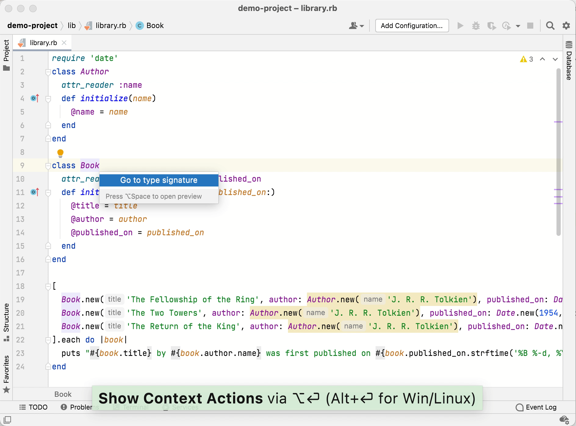Click the warnings indicator showing 3
Image resolution: width=576 pixels, height=426 pixels.
click(527, 59)
